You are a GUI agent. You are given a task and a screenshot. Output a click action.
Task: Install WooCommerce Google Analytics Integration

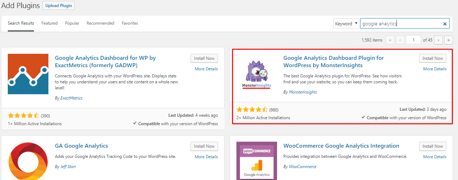[x=433, y=146]
